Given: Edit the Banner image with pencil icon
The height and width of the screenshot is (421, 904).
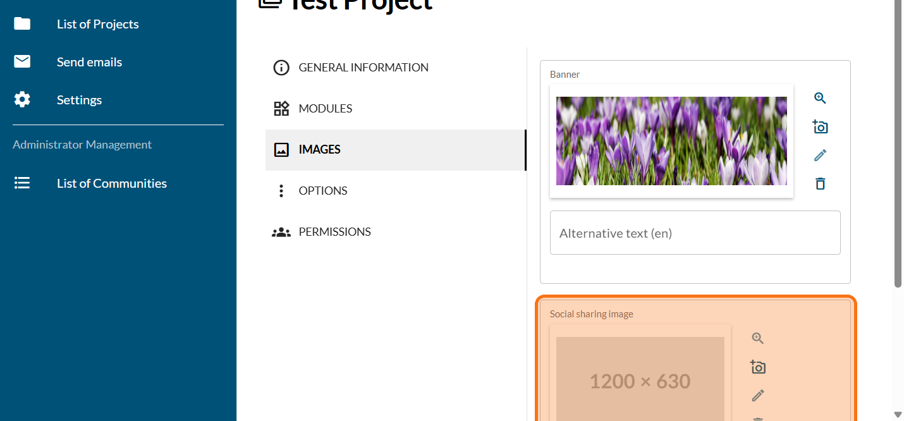Looking at the screenshot, I should point(820,156).
